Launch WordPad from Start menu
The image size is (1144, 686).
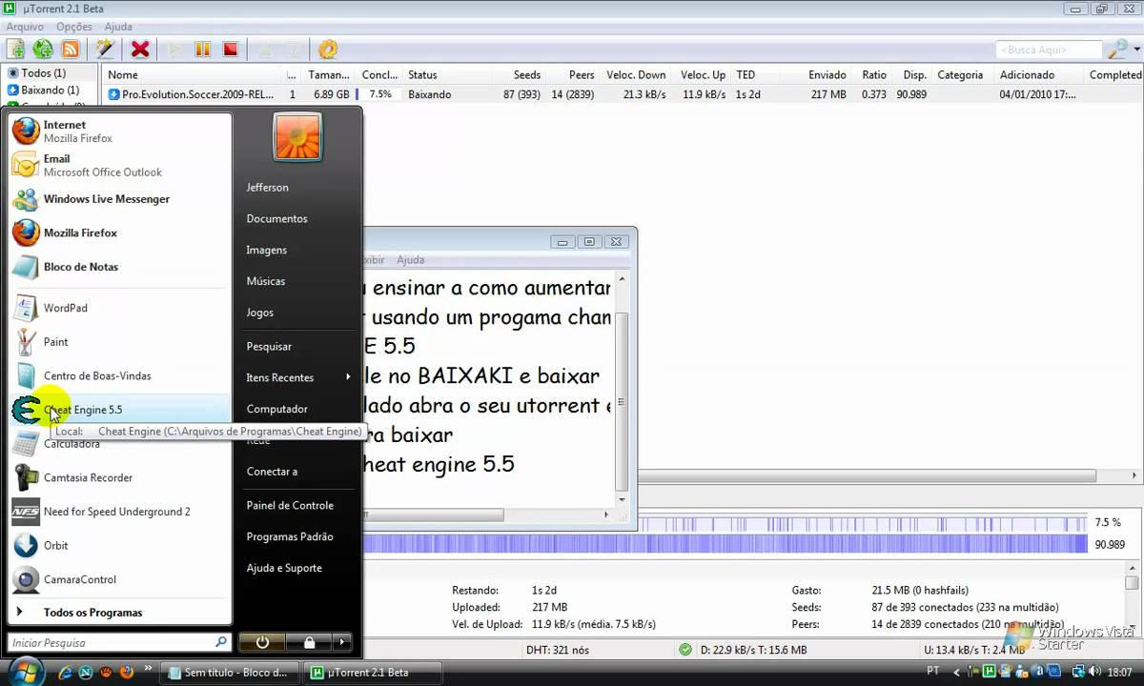119,308
